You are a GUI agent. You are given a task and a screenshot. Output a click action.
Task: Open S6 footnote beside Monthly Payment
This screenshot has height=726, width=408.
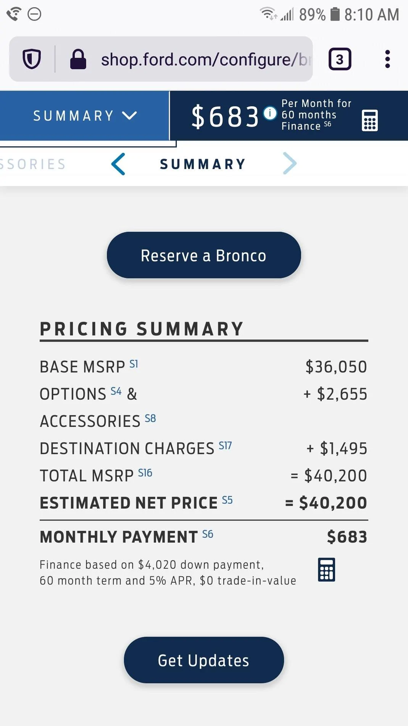(x=208, y=534)
